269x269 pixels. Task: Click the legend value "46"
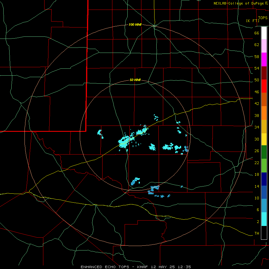point(257,92)
